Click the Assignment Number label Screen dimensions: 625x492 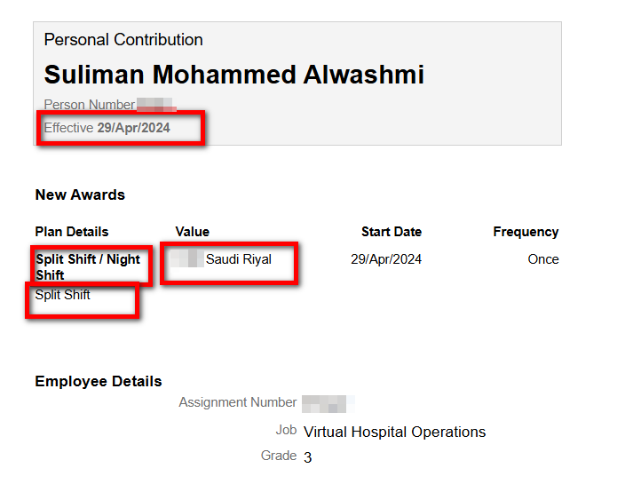[238, 402]
